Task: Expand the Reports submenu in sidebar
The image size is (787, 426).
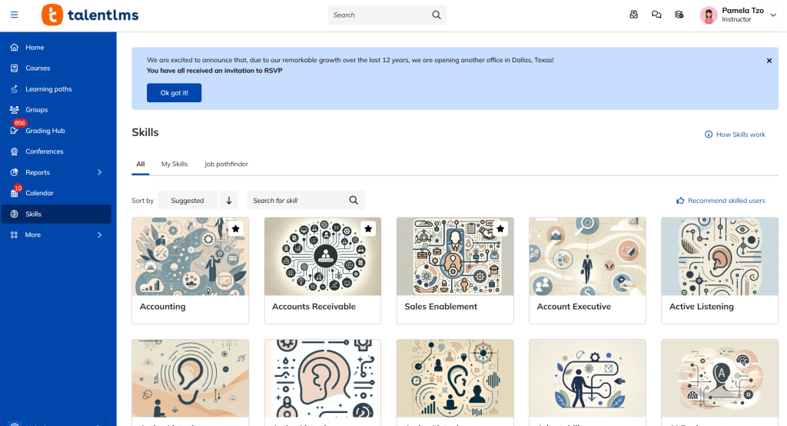Action: (x=99, y=172)
